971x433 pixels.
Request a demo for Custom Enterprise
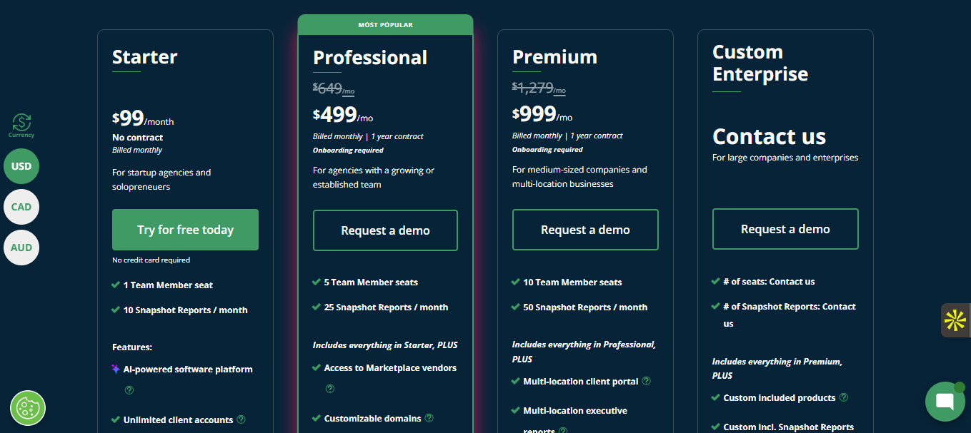click(785, 229)
